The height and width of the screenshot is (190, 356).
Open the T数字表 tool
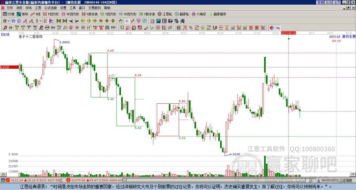(147, 14)
